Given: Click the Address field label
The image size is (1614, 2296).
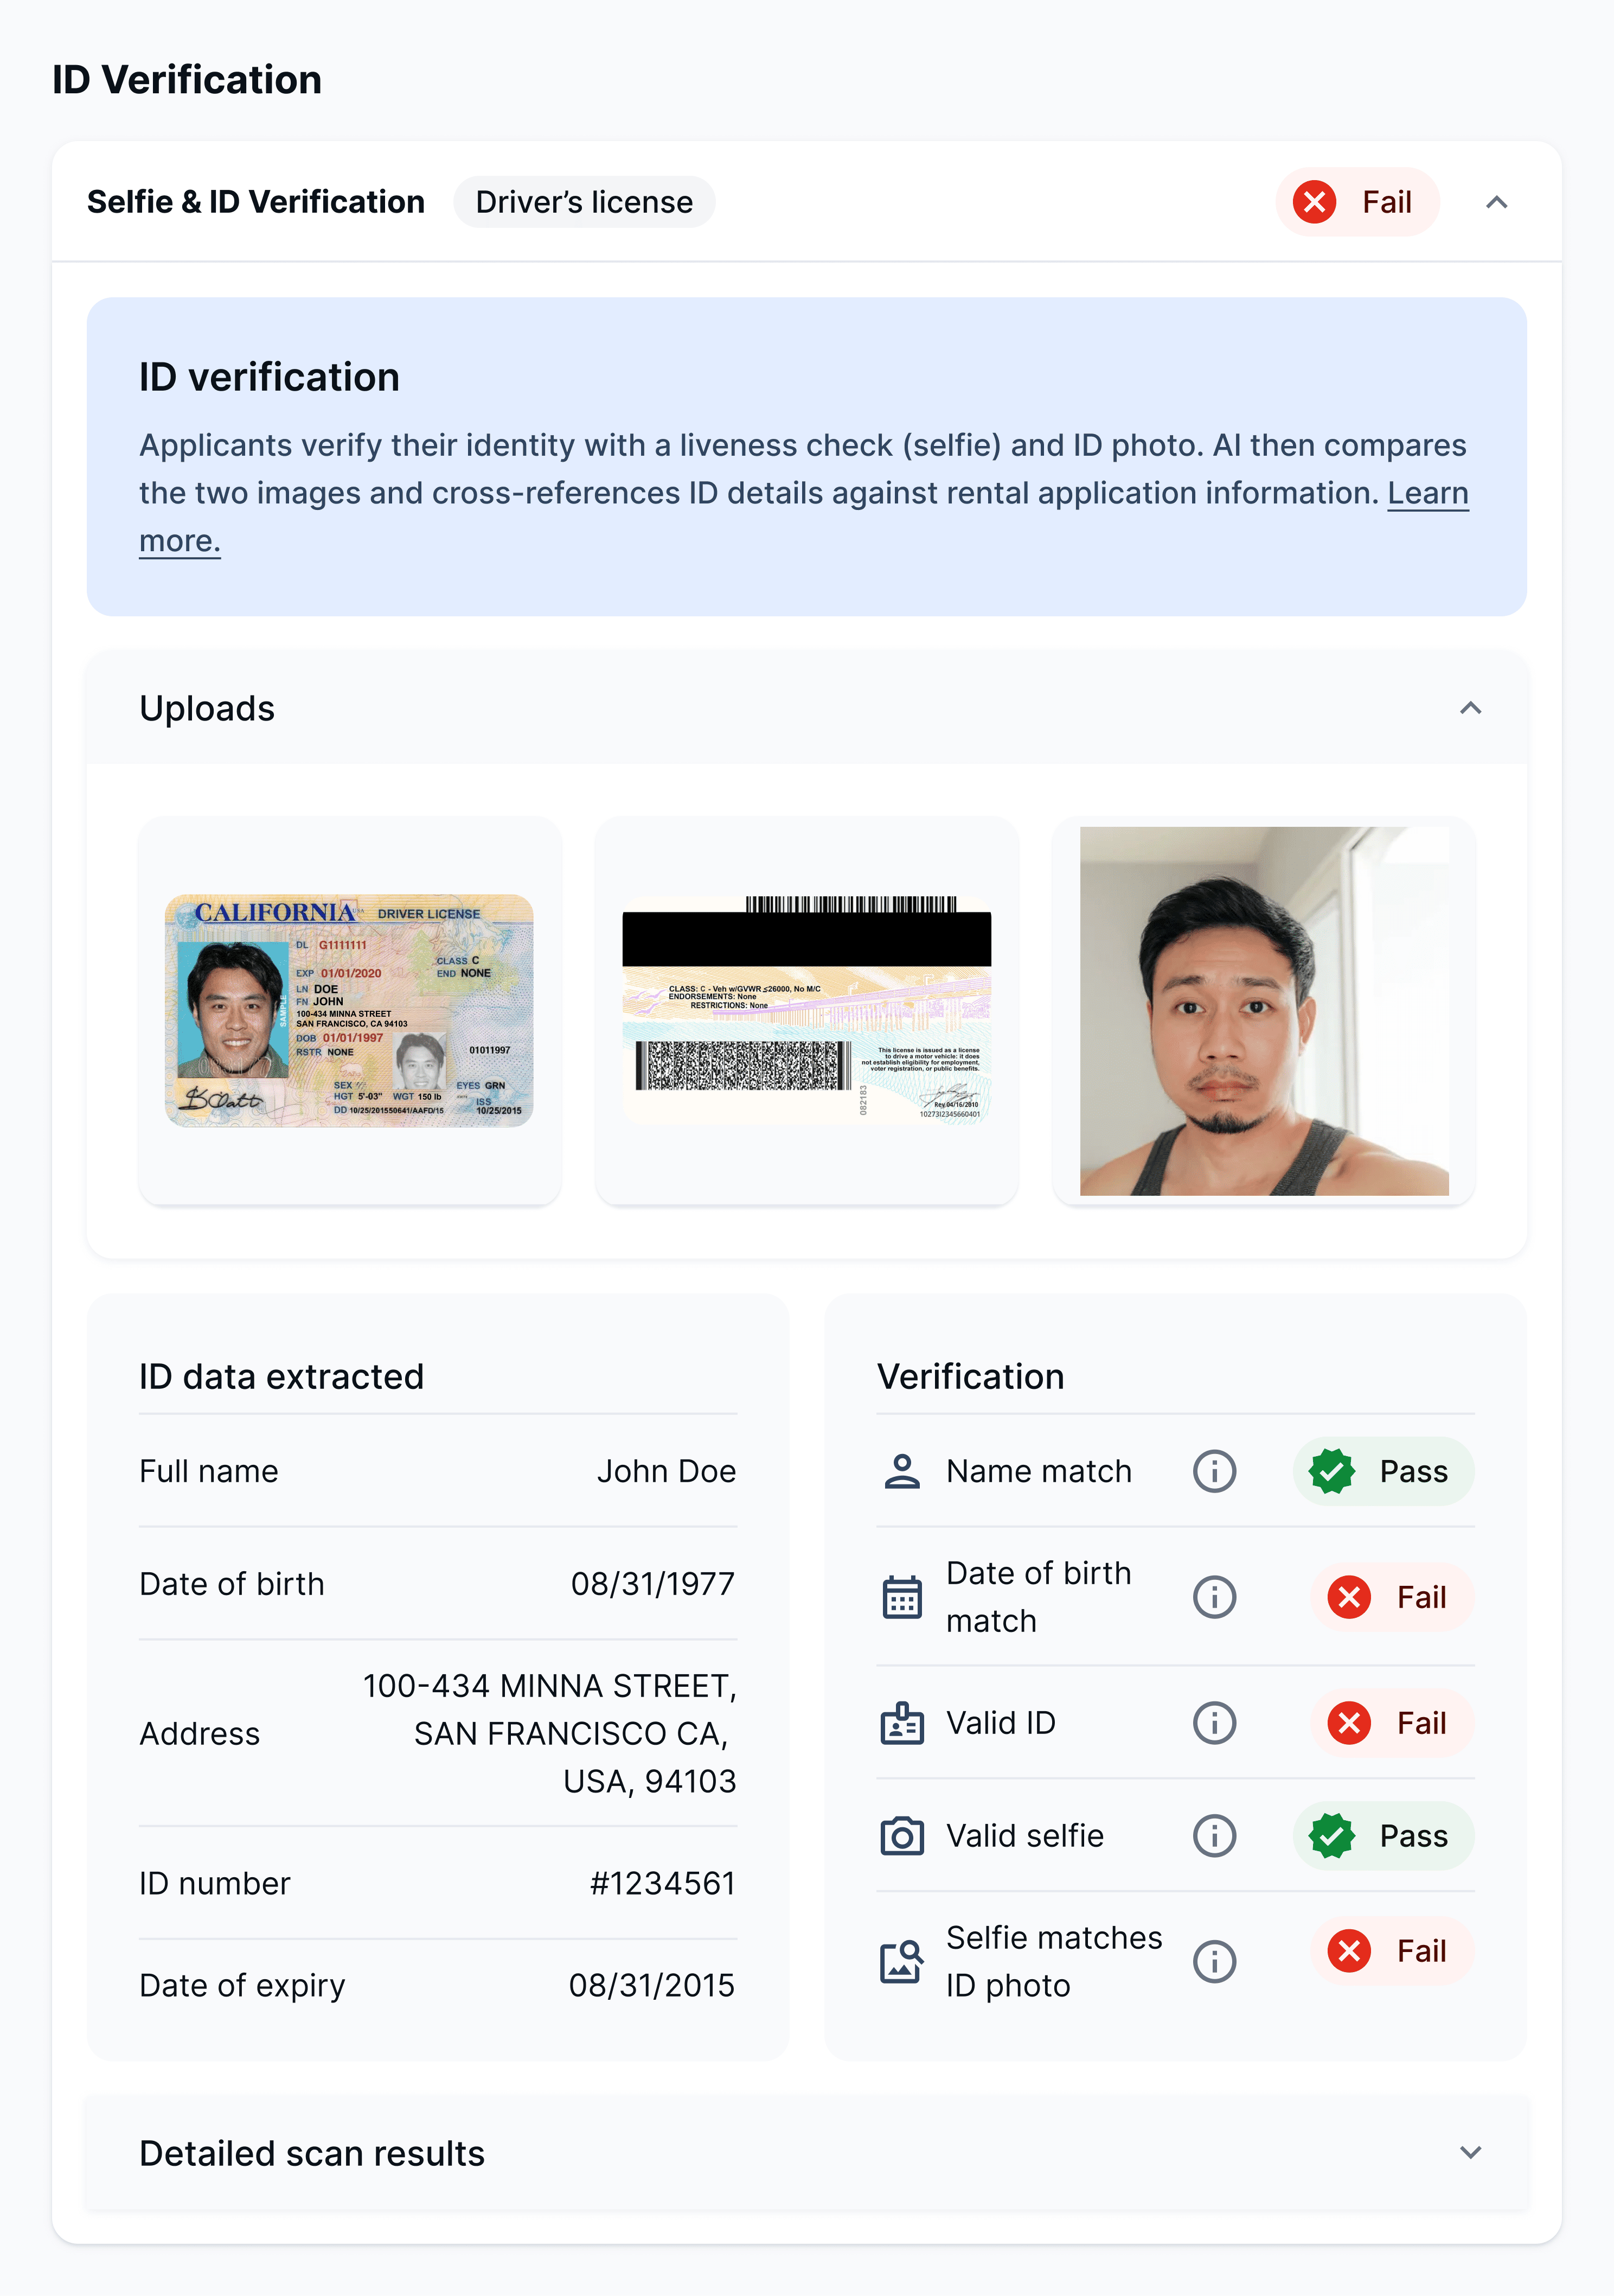Looking at the screenshot, I should coord(200,1734).
